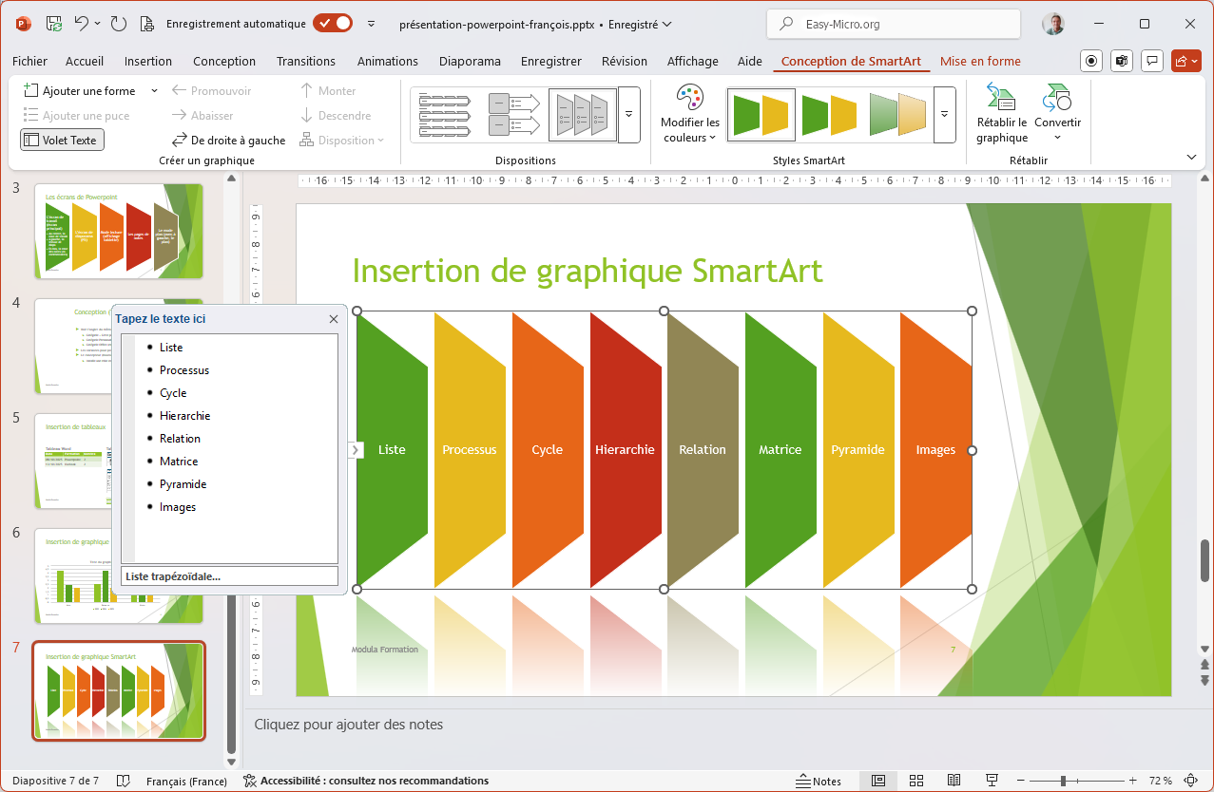The height and width of the screenshot is (792, 1214).
Task: Click De droite à gauche direction button
Action: pos(228,140)
